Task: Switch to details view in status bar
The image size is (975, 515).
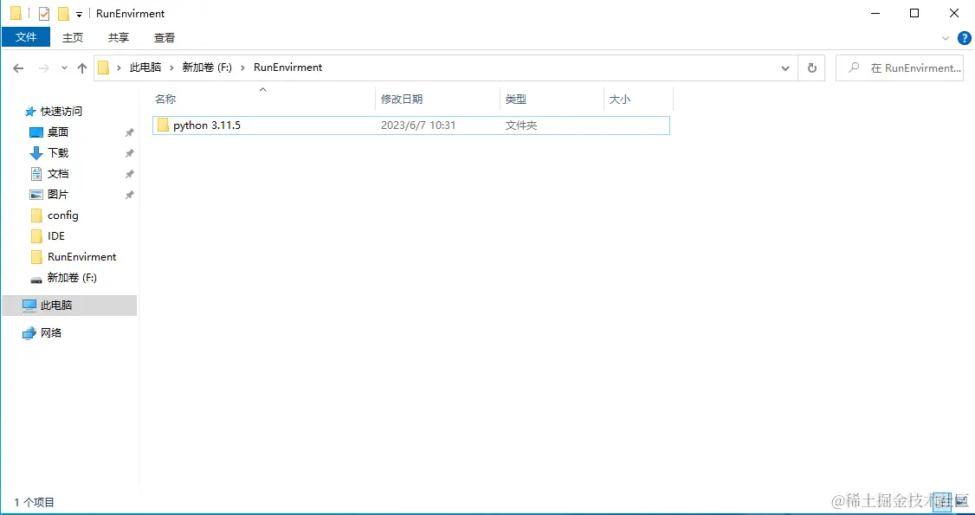Action: click(943, 500)
